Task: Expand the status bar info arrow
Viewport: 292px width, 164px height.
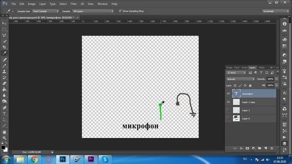Action: click(52, 152)
